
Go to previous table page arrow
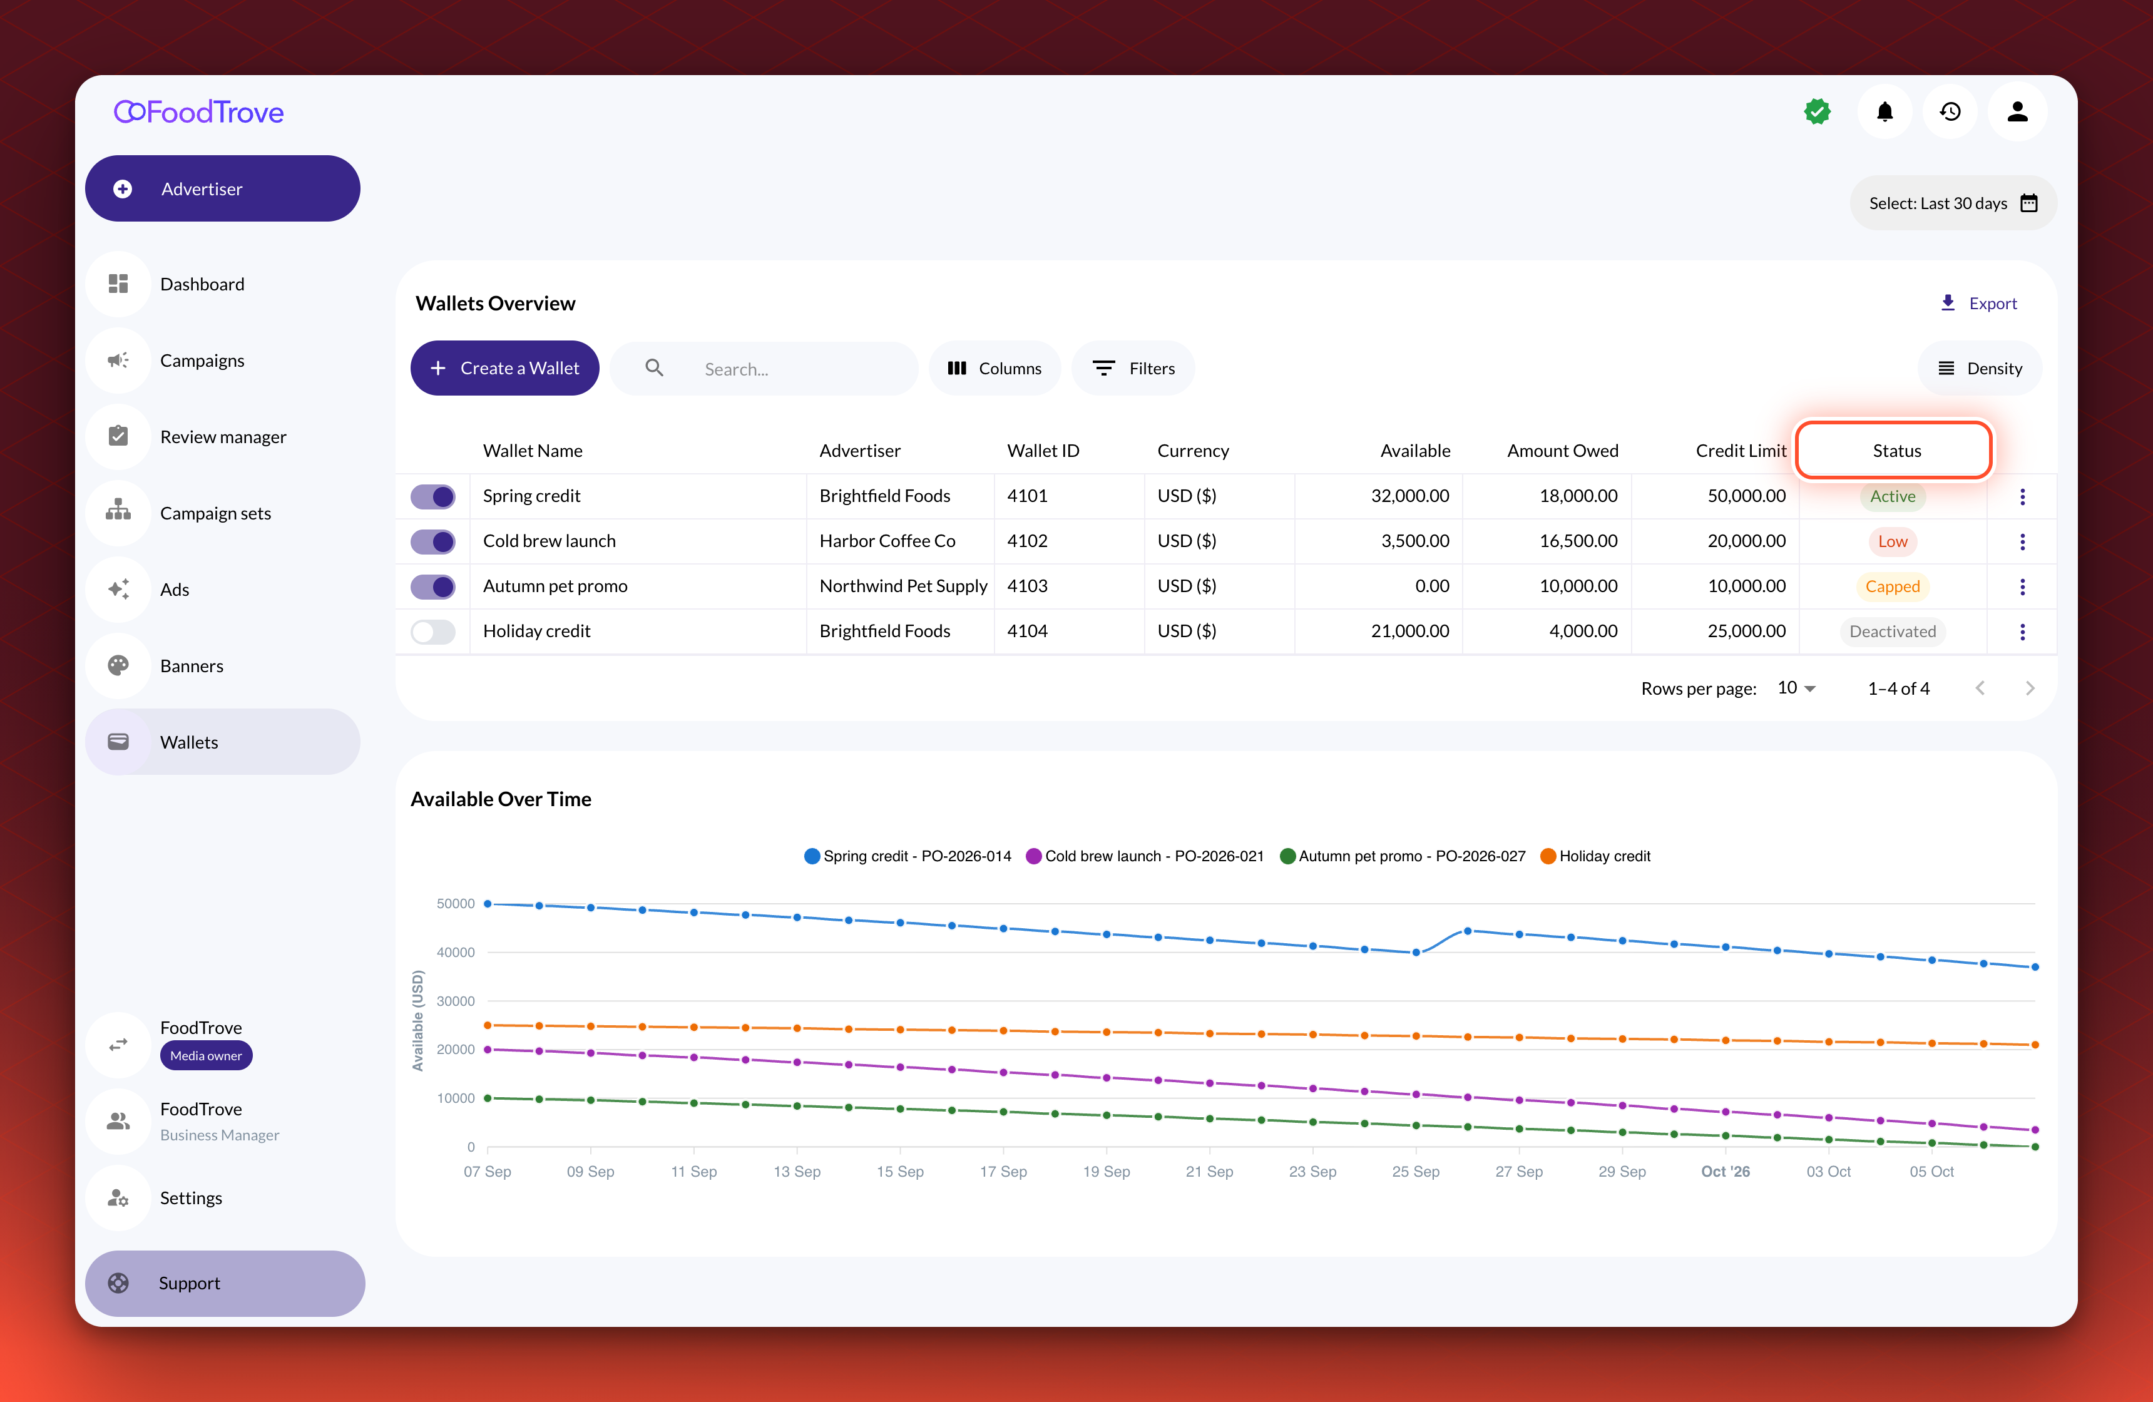coord(1980,688)
